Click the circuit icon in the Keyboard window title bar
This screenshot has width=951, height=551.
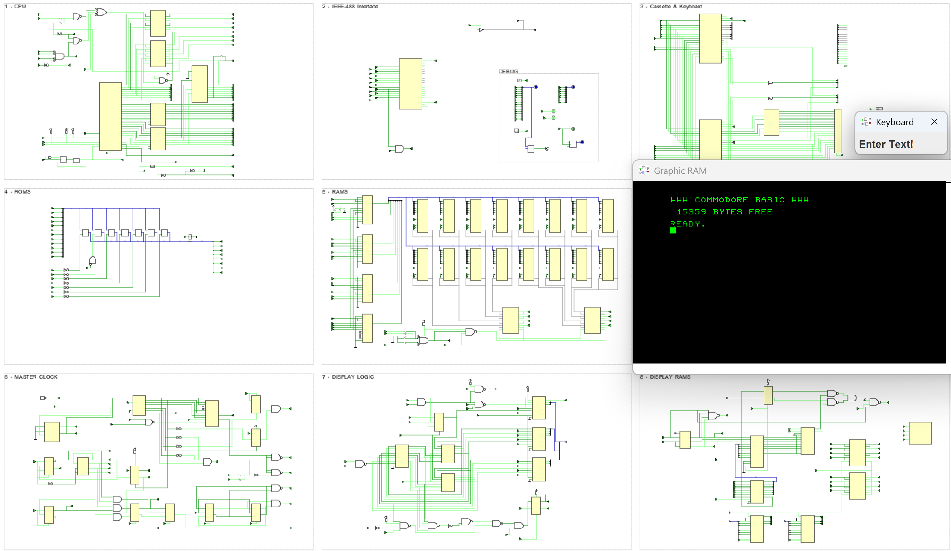866,122
